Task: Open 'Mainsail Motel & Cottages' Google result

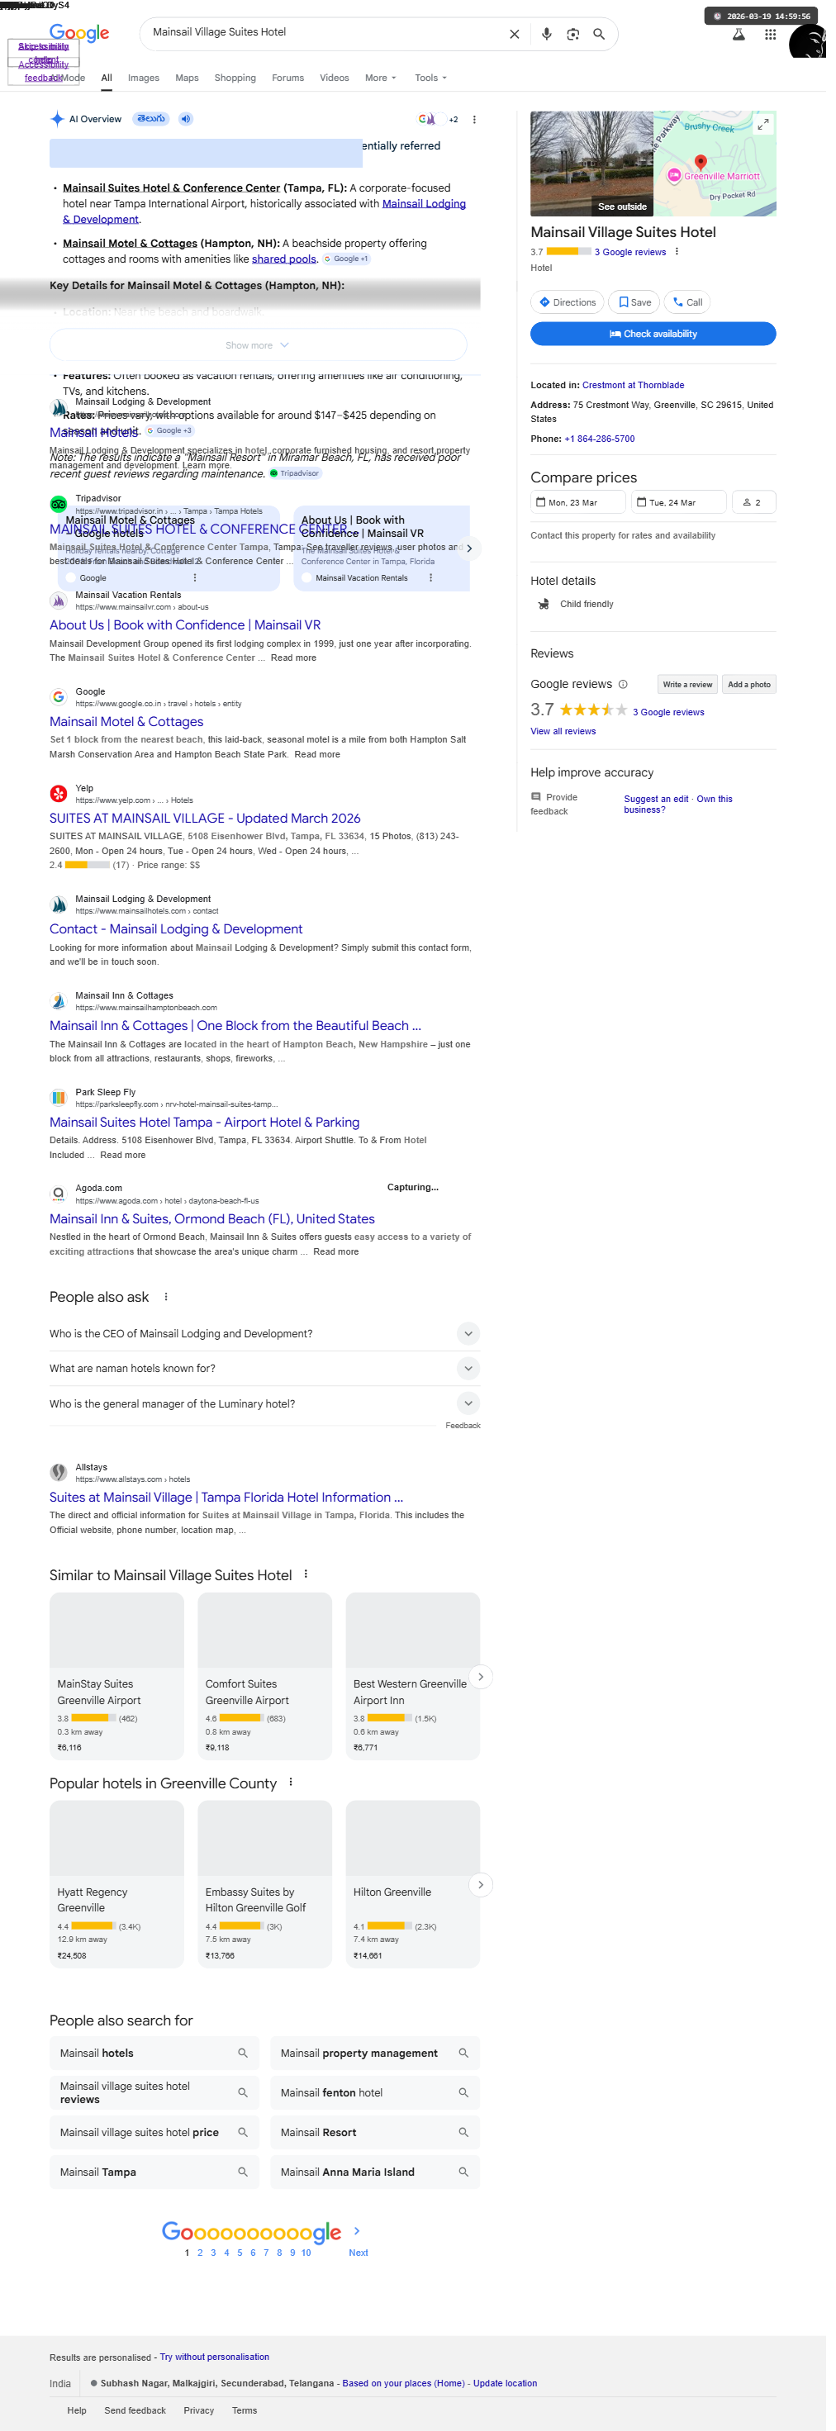Action: coord(126,721)
